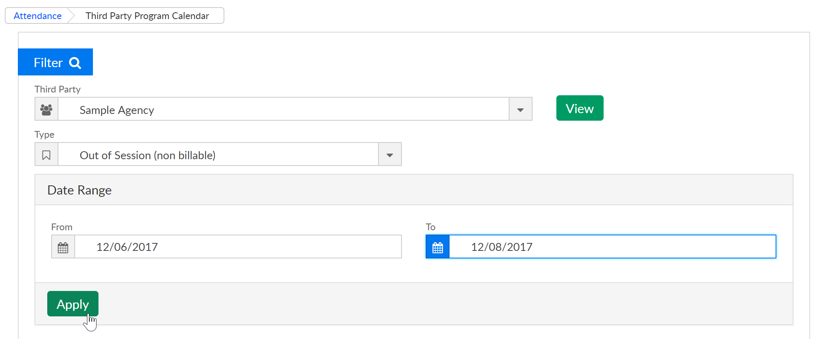Click the Apply button
Screen dimensions: 826x339
[x=73, y=304]
